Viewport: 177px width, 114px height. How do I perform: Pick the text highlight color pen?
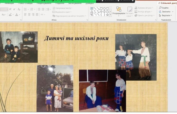click(x=10, y=14)
